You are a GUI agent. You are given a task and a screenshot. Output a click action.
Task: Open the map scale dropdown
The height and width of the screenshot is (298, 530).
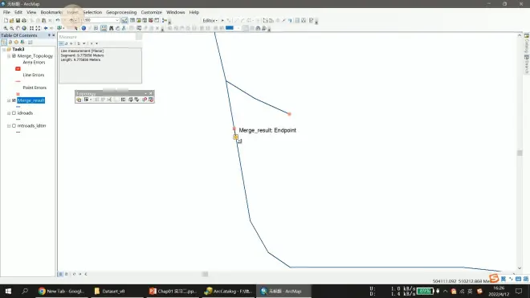pos(117,20)
